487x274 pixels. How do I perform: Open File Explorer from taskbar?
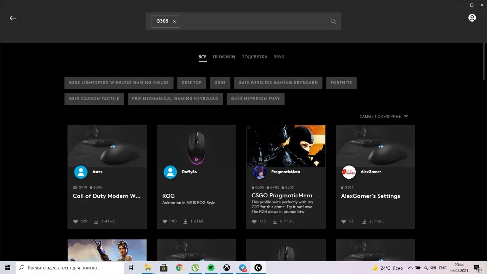[148, 268]
